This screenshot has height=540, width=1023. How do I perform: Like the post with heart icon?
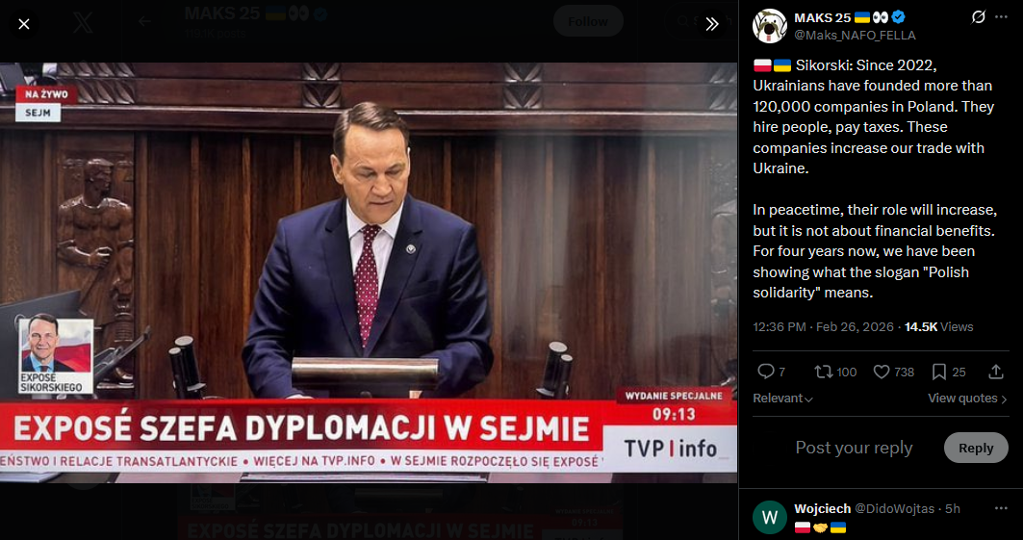click(881, 372)
